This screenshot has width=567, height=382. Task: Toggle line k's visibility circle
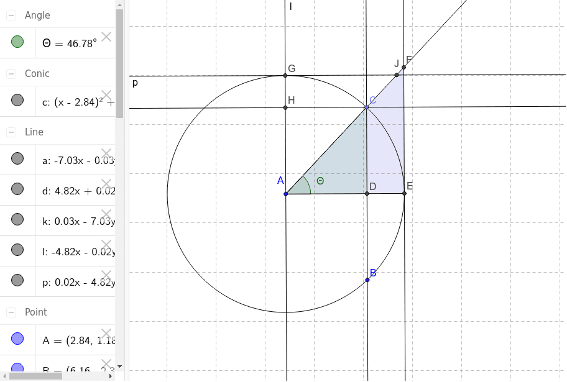pyautogui.click(x=17, y=221)
